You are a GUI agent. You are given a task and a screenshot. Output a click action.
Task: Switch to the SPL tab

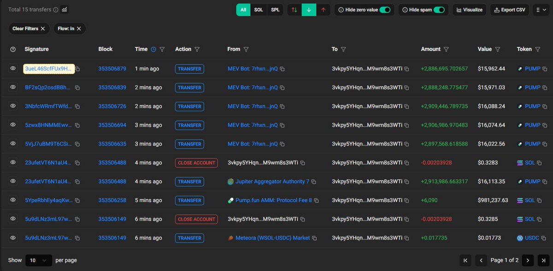pyautogui.click(x=275, y=10)
